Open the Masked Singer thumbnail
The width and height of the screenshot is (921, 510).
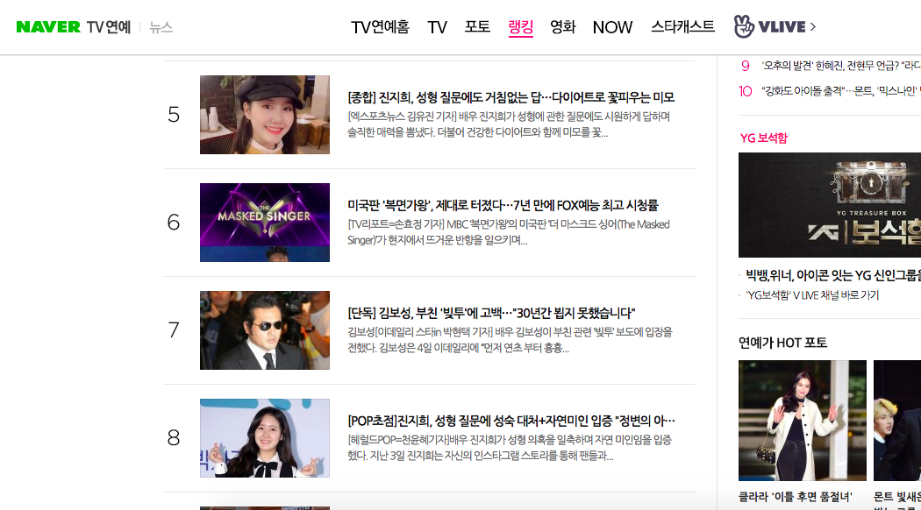pos(264,223)
